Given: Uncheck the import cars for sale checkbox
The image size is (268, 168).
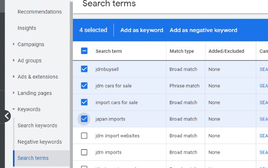Looking at the screenshot, I should click(x=84, y=102).
